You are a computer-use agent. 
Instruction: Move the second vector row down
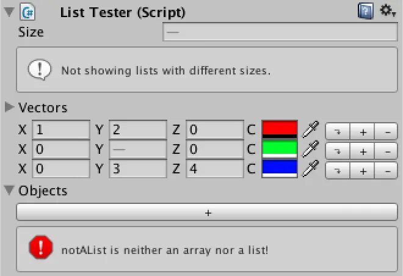[x=338, y=151]
